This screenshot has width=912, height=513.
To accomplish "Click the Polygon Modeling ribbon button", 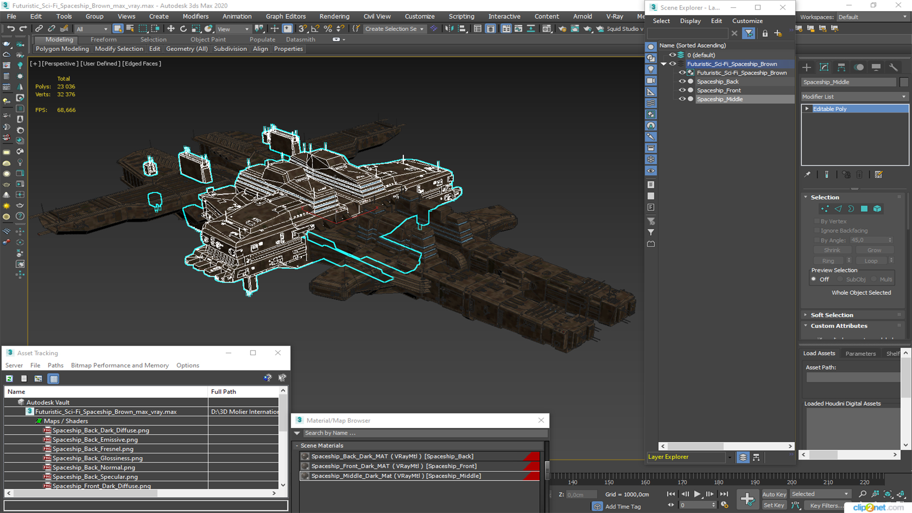I will (x=62, y=49).
